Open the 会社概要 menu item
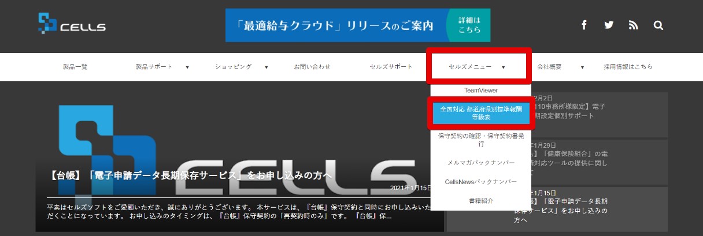The width and height of the screenshot is (703, 236). click(x=549, y=67)
